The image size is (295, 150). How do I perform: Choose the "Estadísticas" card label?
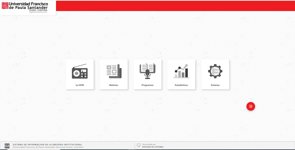pos(181,85)
